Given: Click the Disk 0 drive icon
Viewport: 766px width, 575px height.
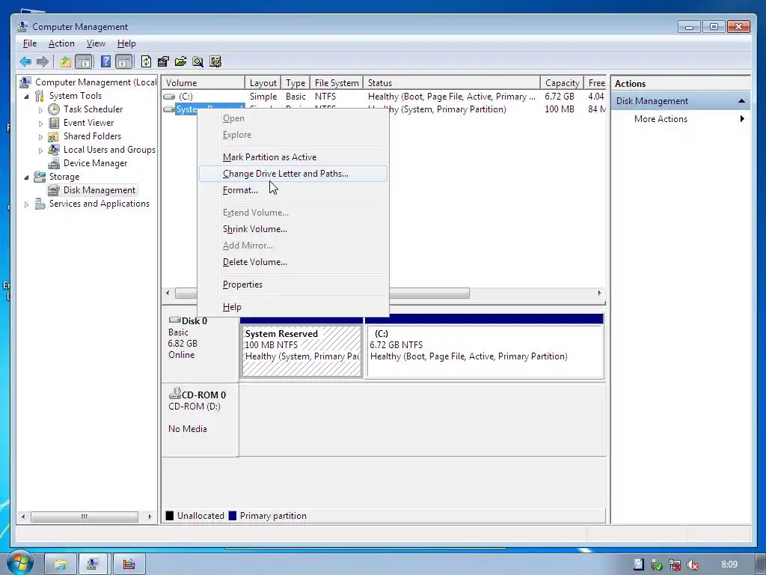Looking at the screenshot, I should (x=174, y=320).
